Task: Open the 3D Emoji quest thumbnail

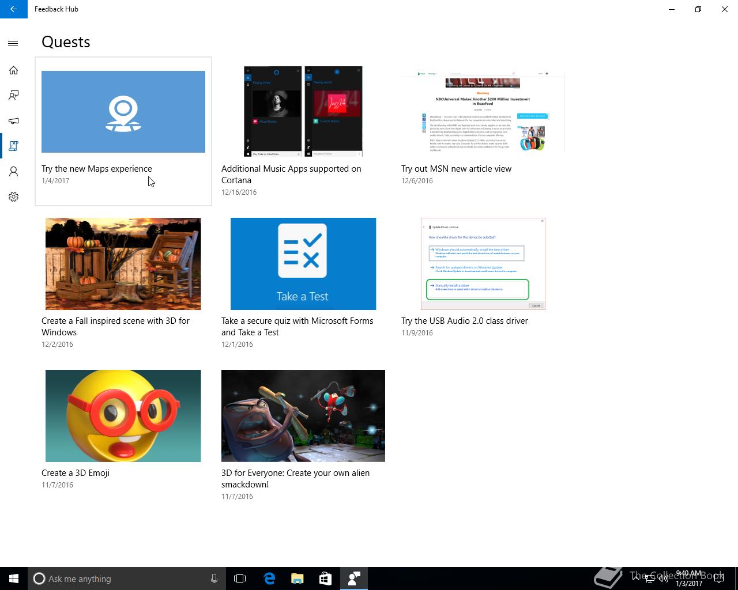Action: (x=123, y=416)
